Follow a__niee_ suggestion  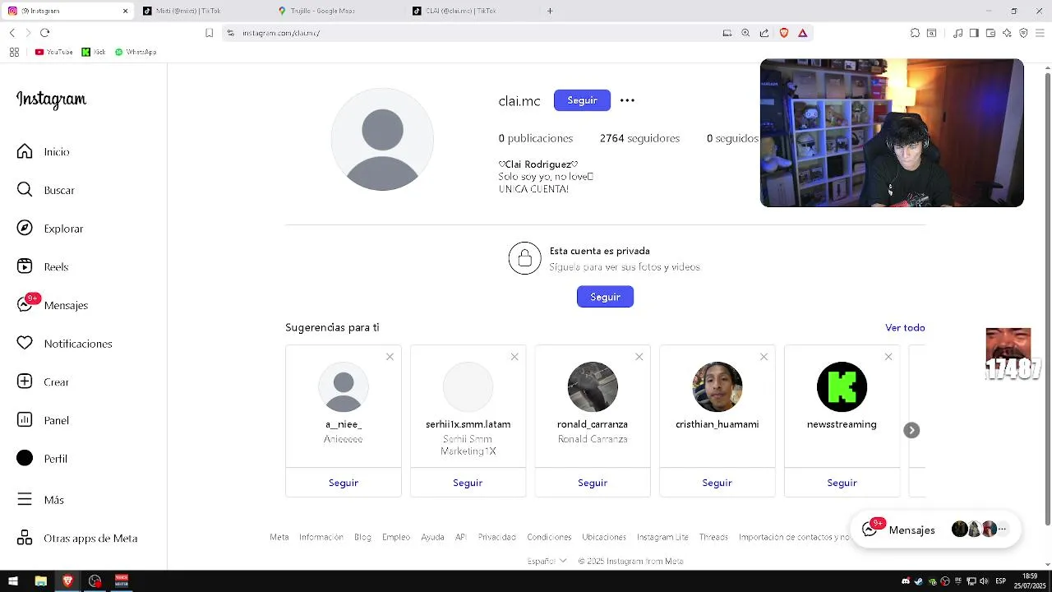pos(344,483)
